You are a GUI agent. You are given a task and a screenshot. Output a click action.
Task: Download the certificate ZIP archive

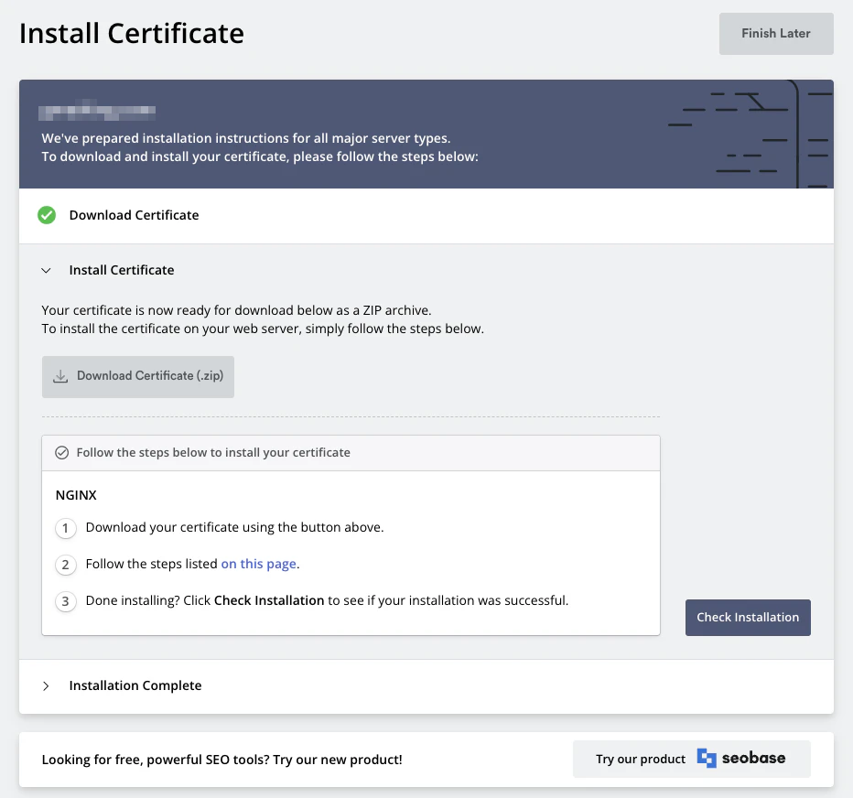tap(137, 376)
